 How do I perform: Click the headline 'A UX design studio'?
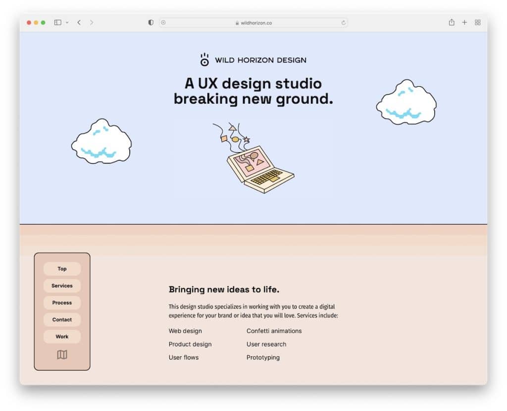[253, 84]
